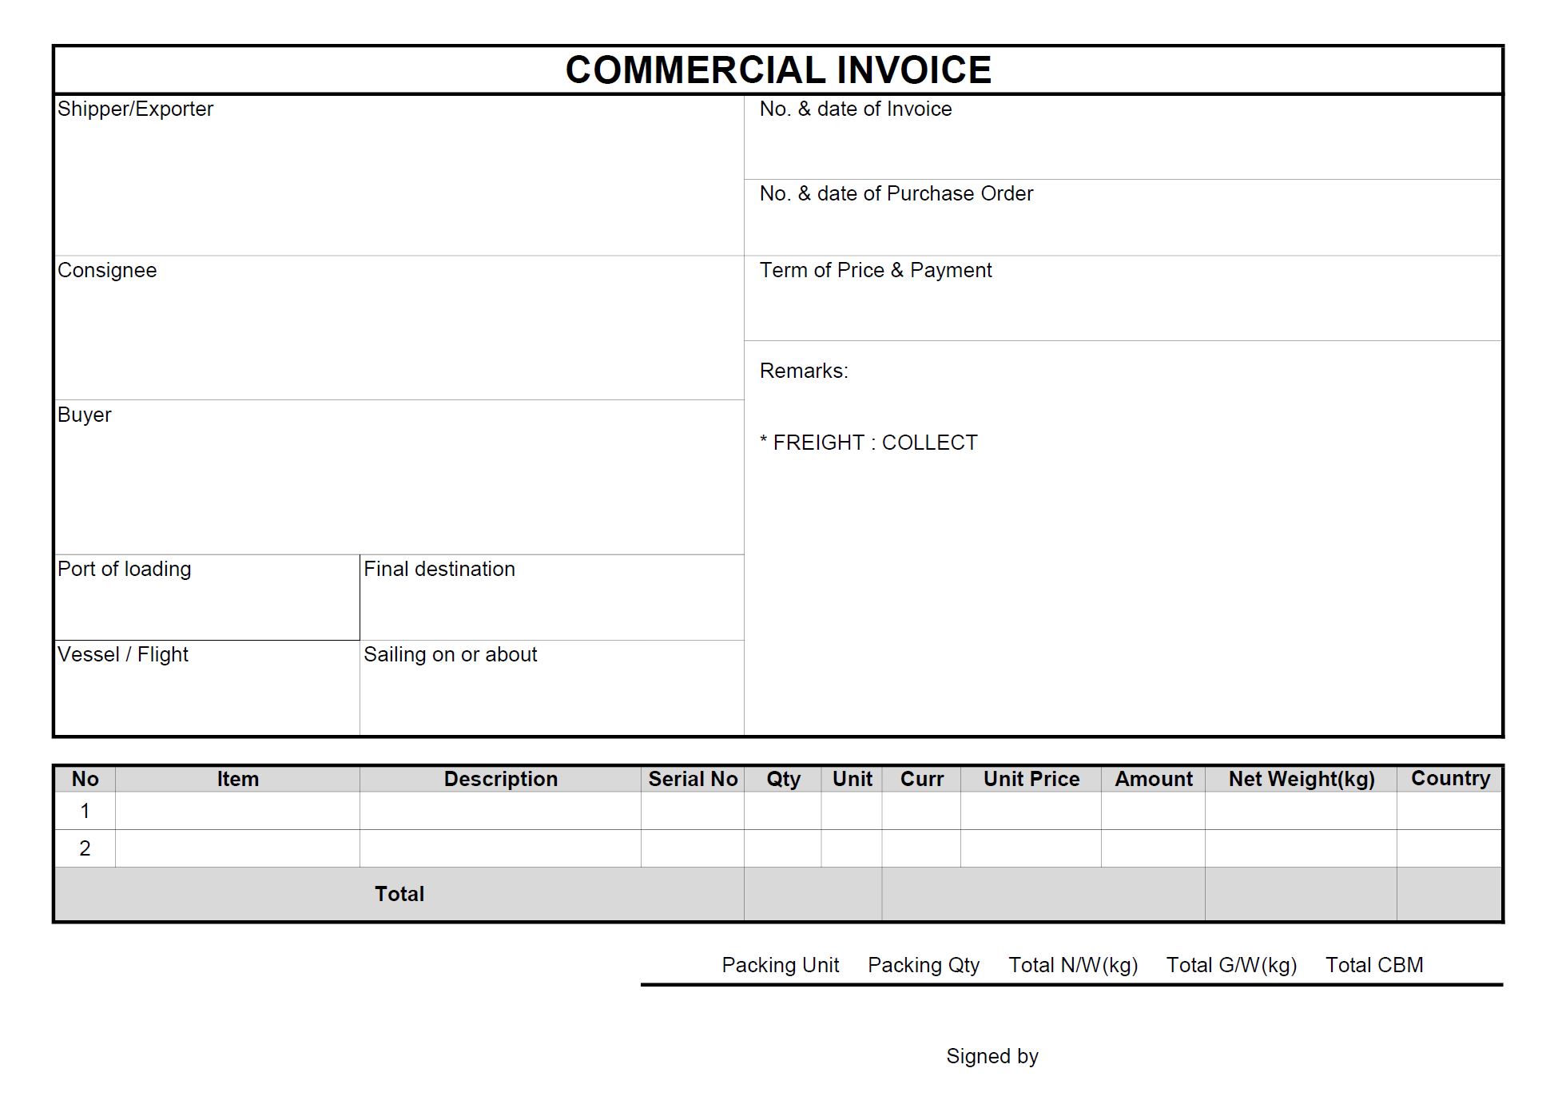Click the Shipper/Exporter field
The width and height of the screenshot is (1554, 1100).
click(398, 176)
